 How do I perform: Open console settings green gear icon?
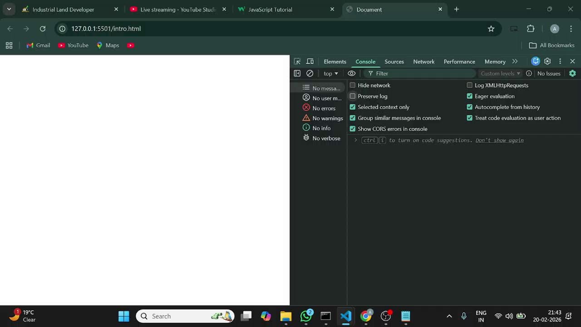(x=572, y=73)
